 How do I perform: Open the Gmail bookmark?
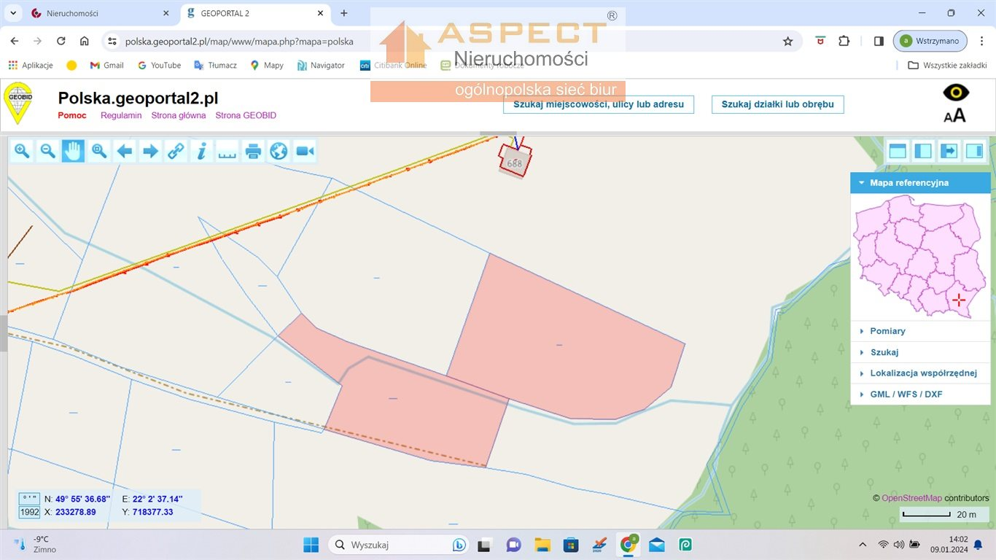106,65
